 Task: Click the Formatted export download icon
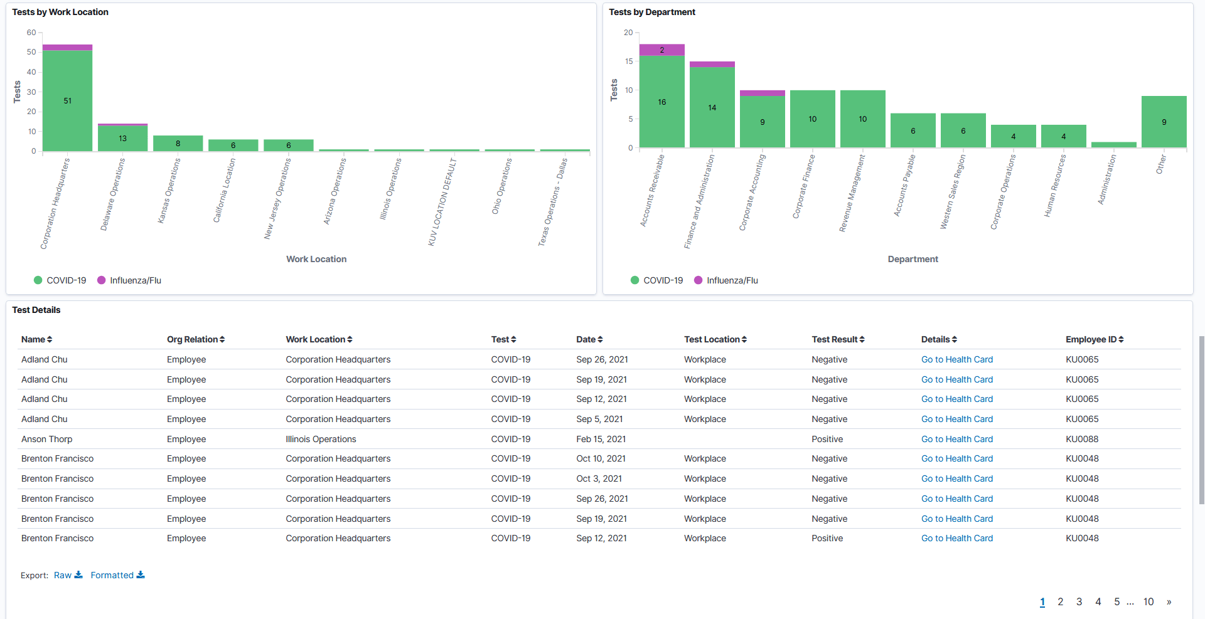coord(141,574)
